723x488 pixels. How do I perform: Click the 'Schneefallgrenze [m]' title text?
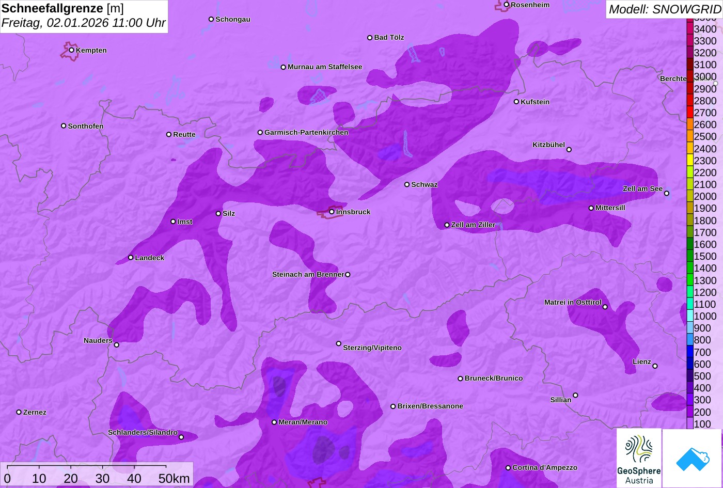(62, 8)
